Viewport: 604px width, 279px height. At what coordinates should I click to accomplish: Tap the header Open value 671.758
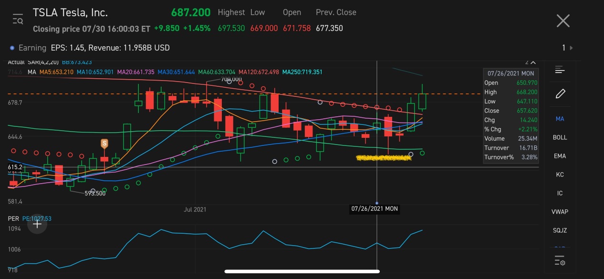coord(297,28)
